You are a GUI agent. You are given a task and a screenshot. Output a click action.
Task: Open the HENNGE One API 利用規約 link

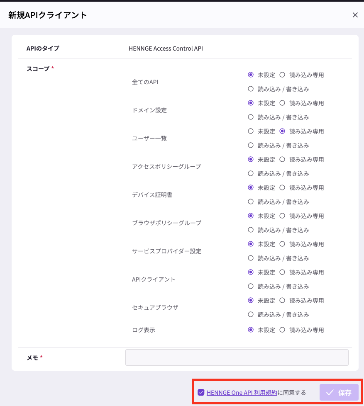(242, 392)
